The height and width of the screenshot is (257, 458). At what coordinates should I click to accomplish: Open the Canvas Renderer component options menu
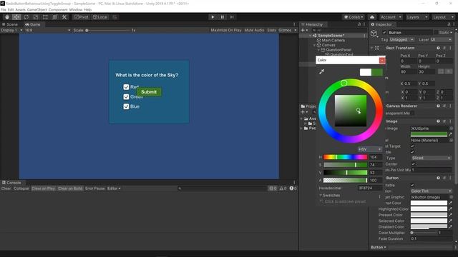coord(450,106)
